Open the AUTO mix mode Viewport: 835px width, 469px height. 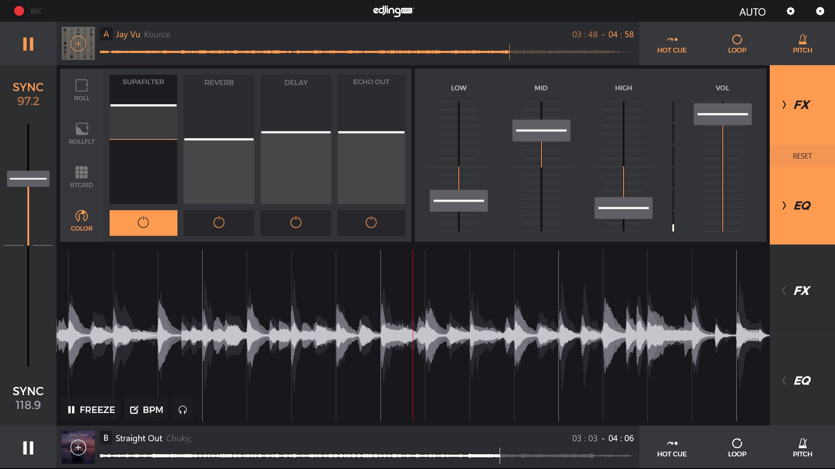coord(752,12)
